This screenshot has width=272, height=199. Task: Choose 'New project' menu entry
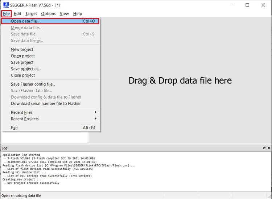[x=22, y=49]
